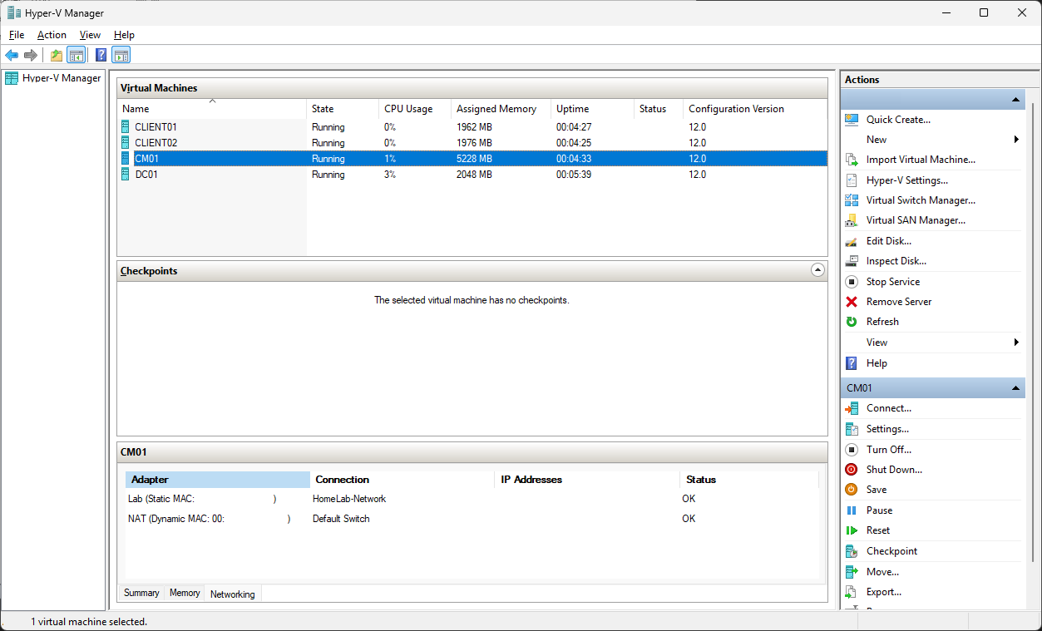Open the View menu
1042x631 pixels.
click(x=90, y=35)
